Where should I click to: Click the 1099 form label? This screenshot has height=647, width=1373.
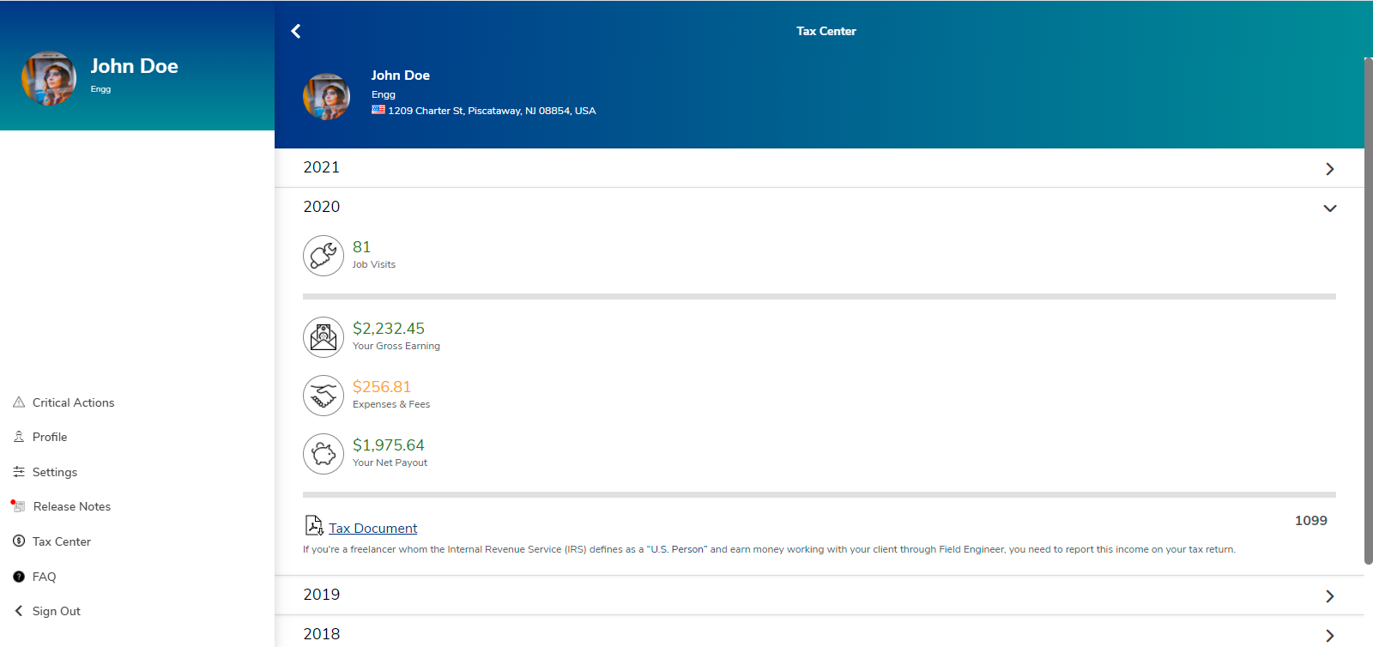click(1310, 521)
